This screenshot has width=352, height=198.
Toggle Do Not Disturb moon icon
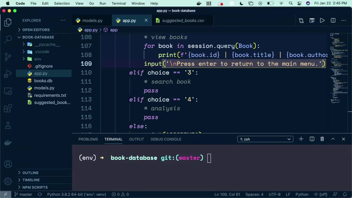241,3
